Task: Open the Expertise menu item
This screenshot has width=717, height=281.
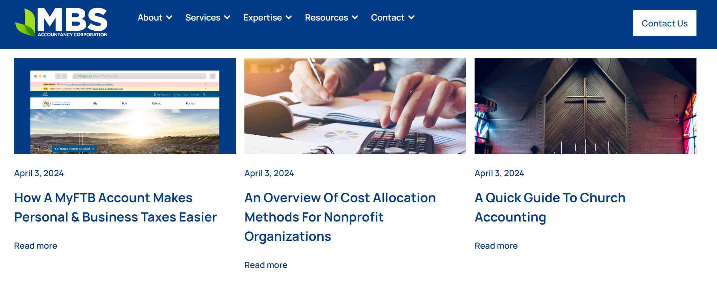Action: [263, 17]
